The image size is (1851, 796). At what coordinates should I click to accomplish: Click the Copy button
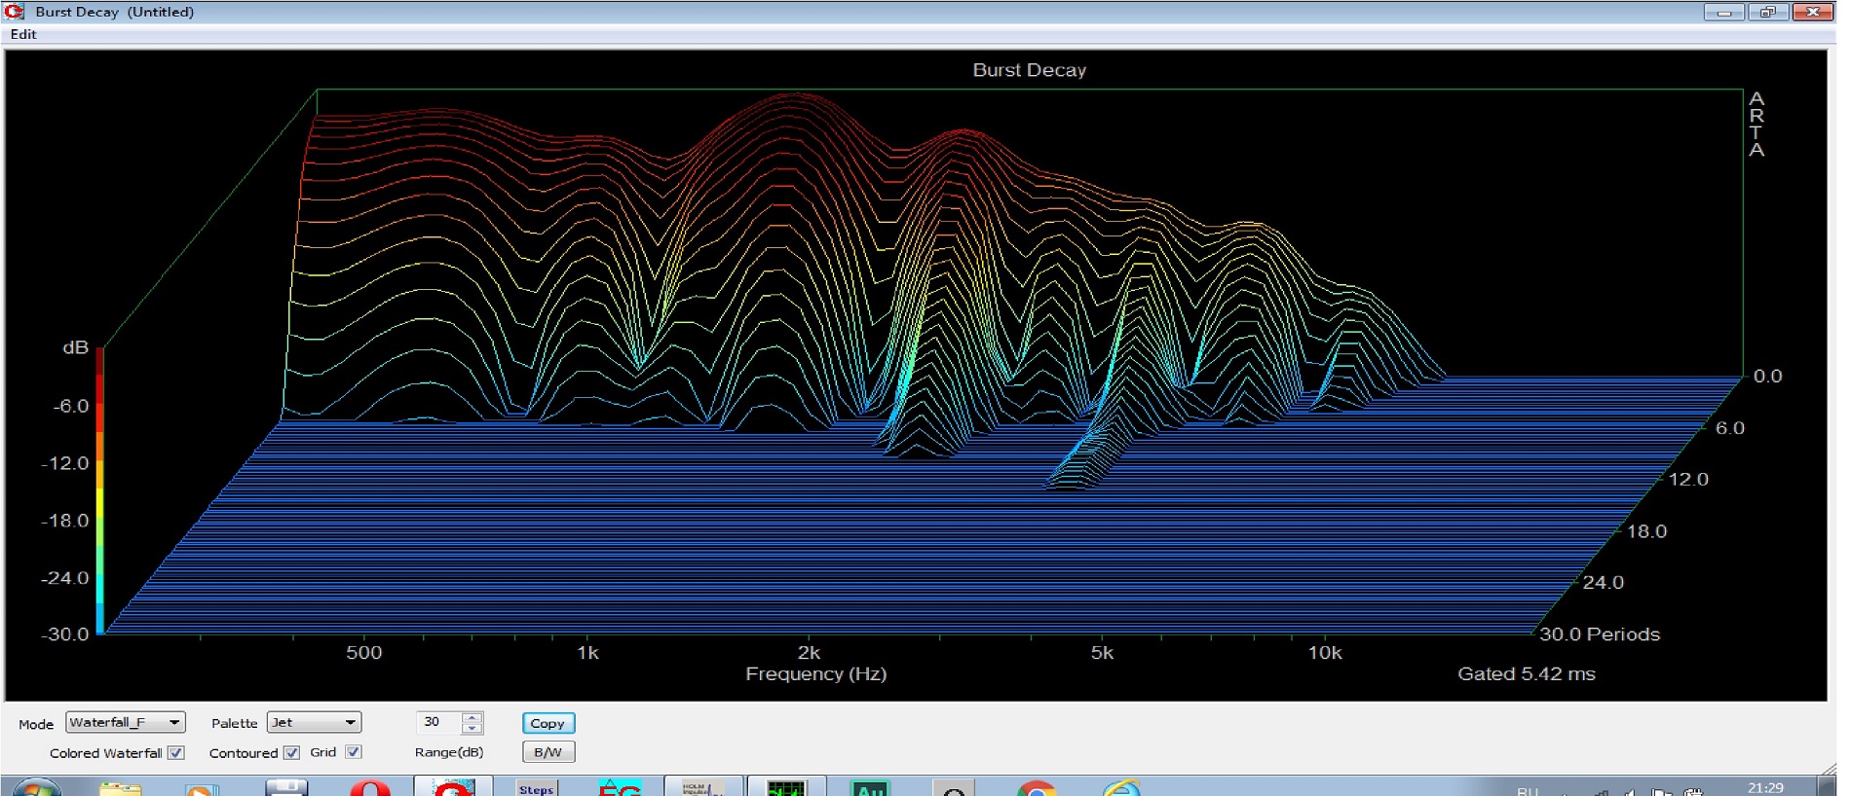point(548,723)
